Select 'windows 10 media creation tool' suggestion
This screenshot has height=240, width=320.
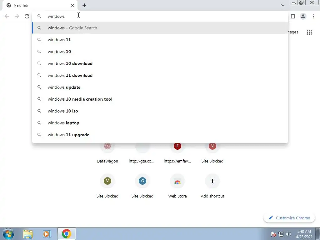(x=160, y=99)
